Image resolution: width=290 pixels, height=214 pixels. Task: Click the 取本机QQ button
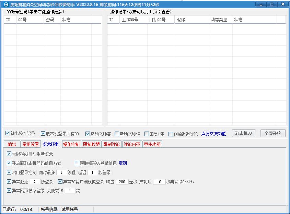coord(244,134)
